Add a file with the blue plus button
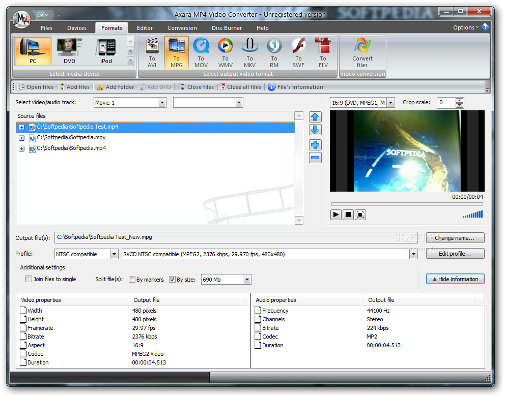 click(315, 145)
